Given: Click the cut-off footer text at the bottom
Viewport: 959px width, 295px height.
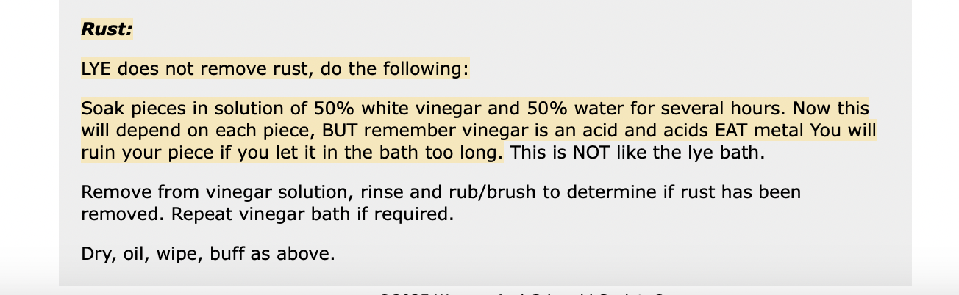Looking at the screenshot, I should click(522, 293).
